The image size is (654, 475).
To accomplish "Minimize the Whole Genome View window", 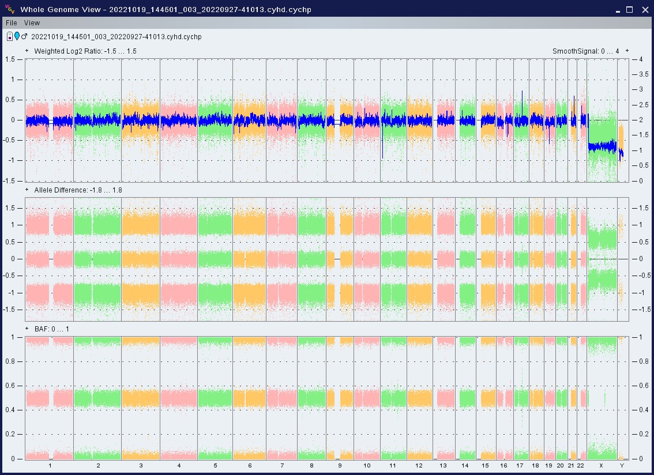I will (617, 9).
